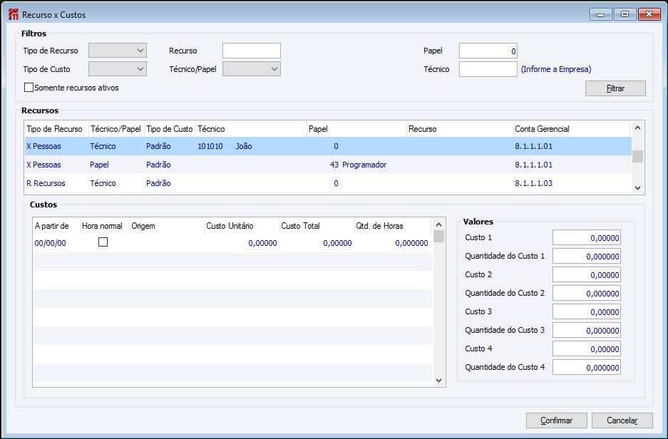Click the Confirmar button

point(556,420)
